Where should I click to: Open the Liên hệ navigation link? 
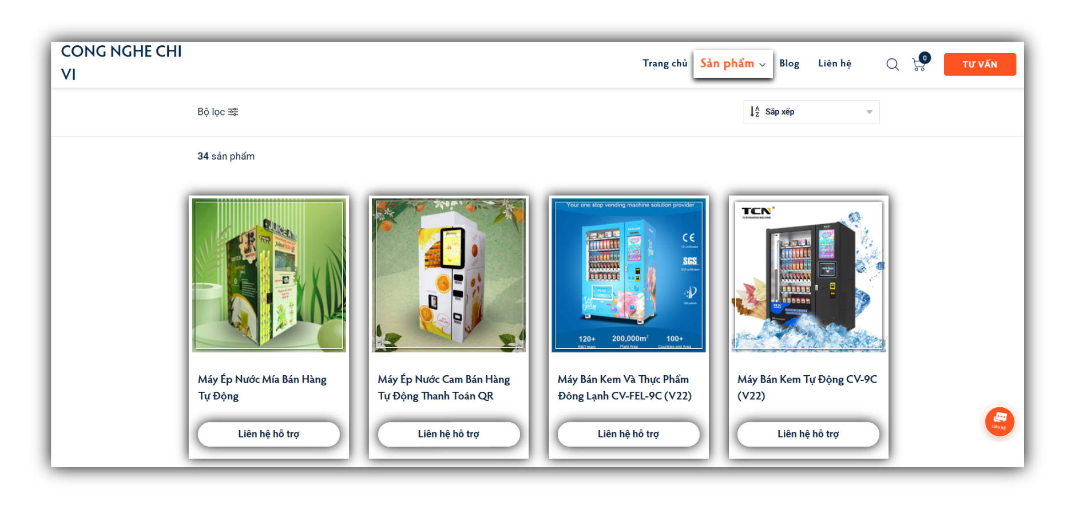pyautogui.click(x=834, y=63)
